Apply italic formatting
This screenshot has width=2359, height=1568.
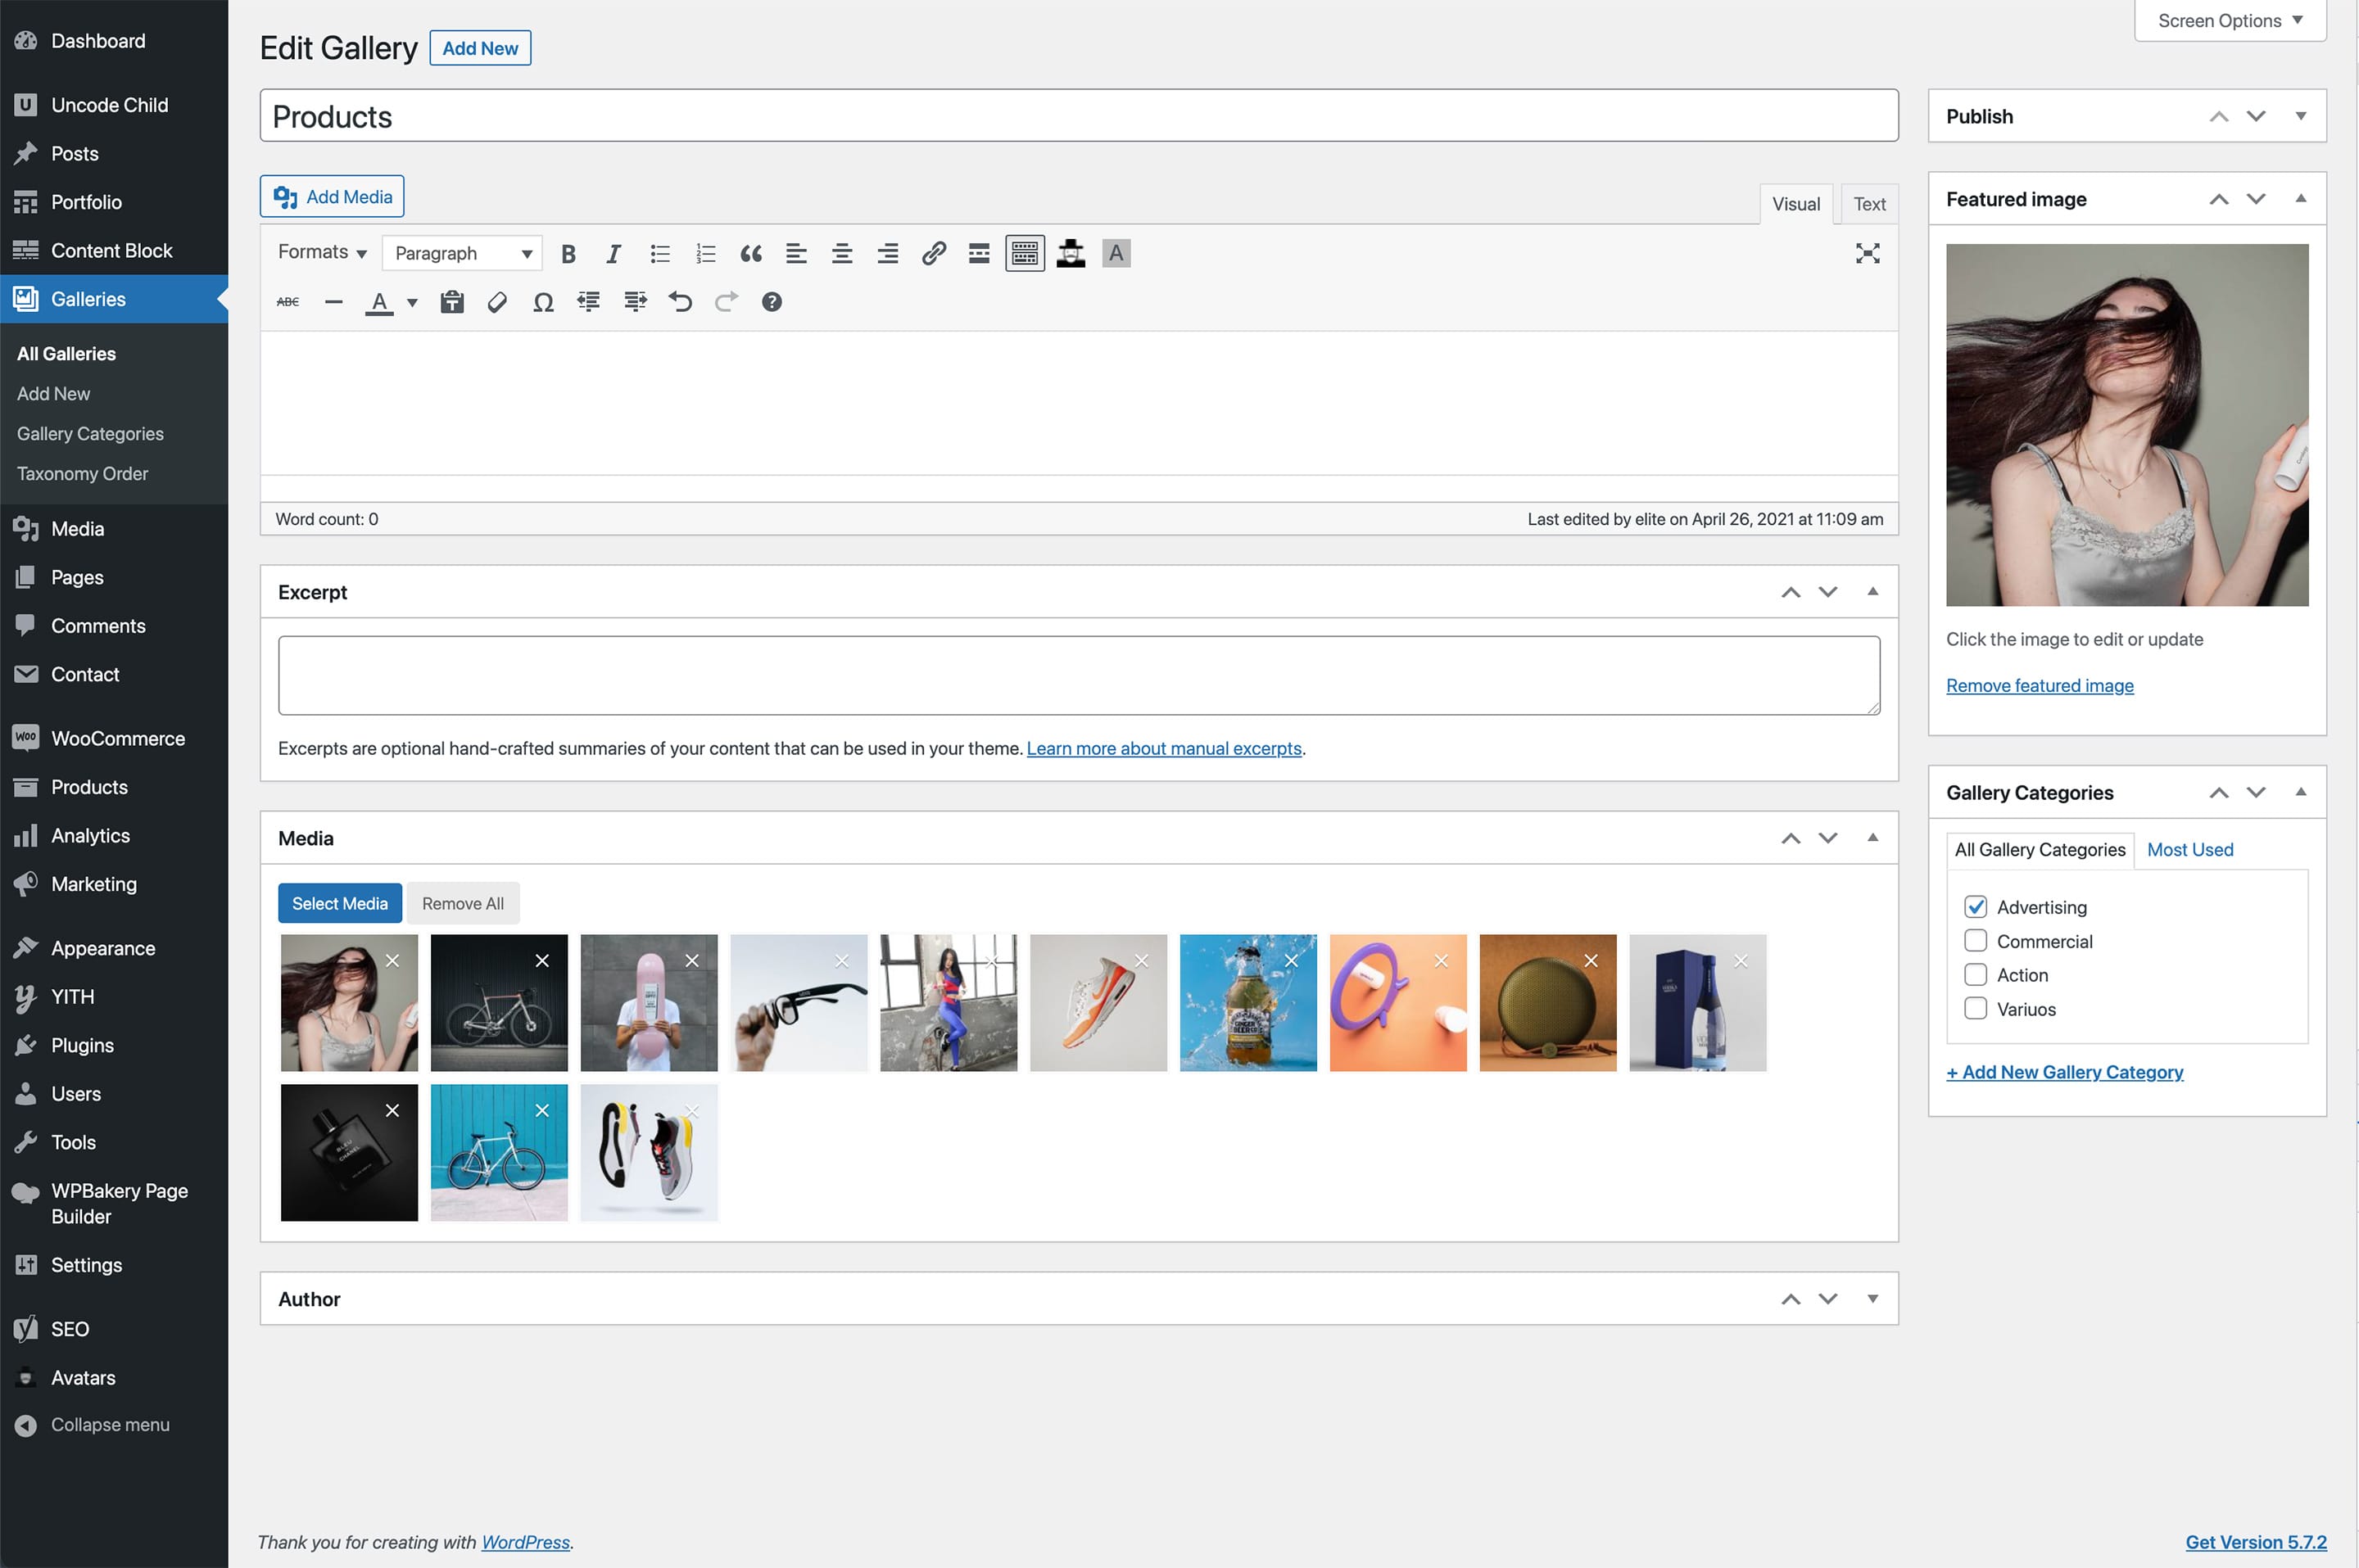pos(614,253)
